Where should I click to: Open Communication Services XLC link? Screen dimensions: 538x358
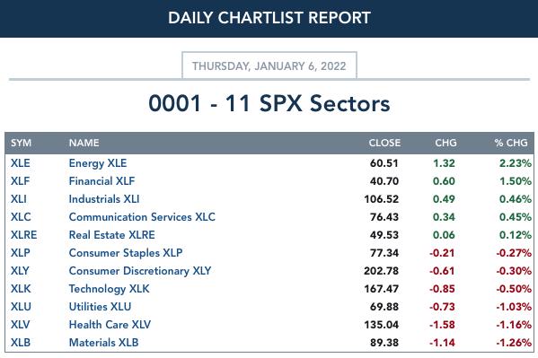[142, 217]
